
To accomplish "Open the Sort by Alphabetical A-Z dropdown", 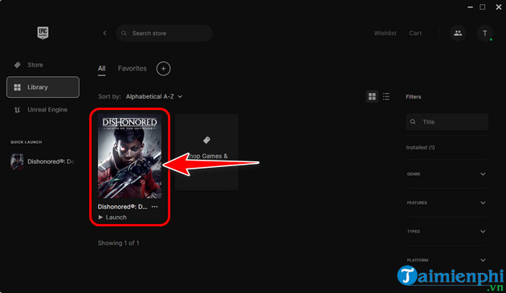I will click(154, 96).
